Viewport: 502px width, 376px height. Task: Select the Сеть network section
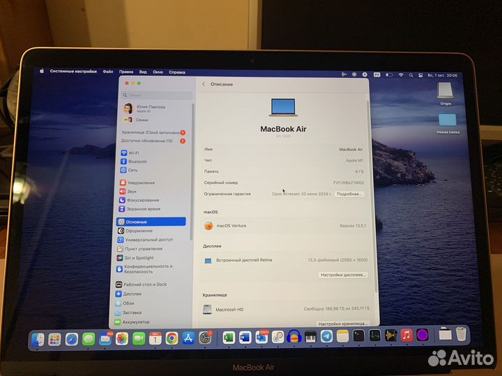pyautogui.click(x=129, y=170)
